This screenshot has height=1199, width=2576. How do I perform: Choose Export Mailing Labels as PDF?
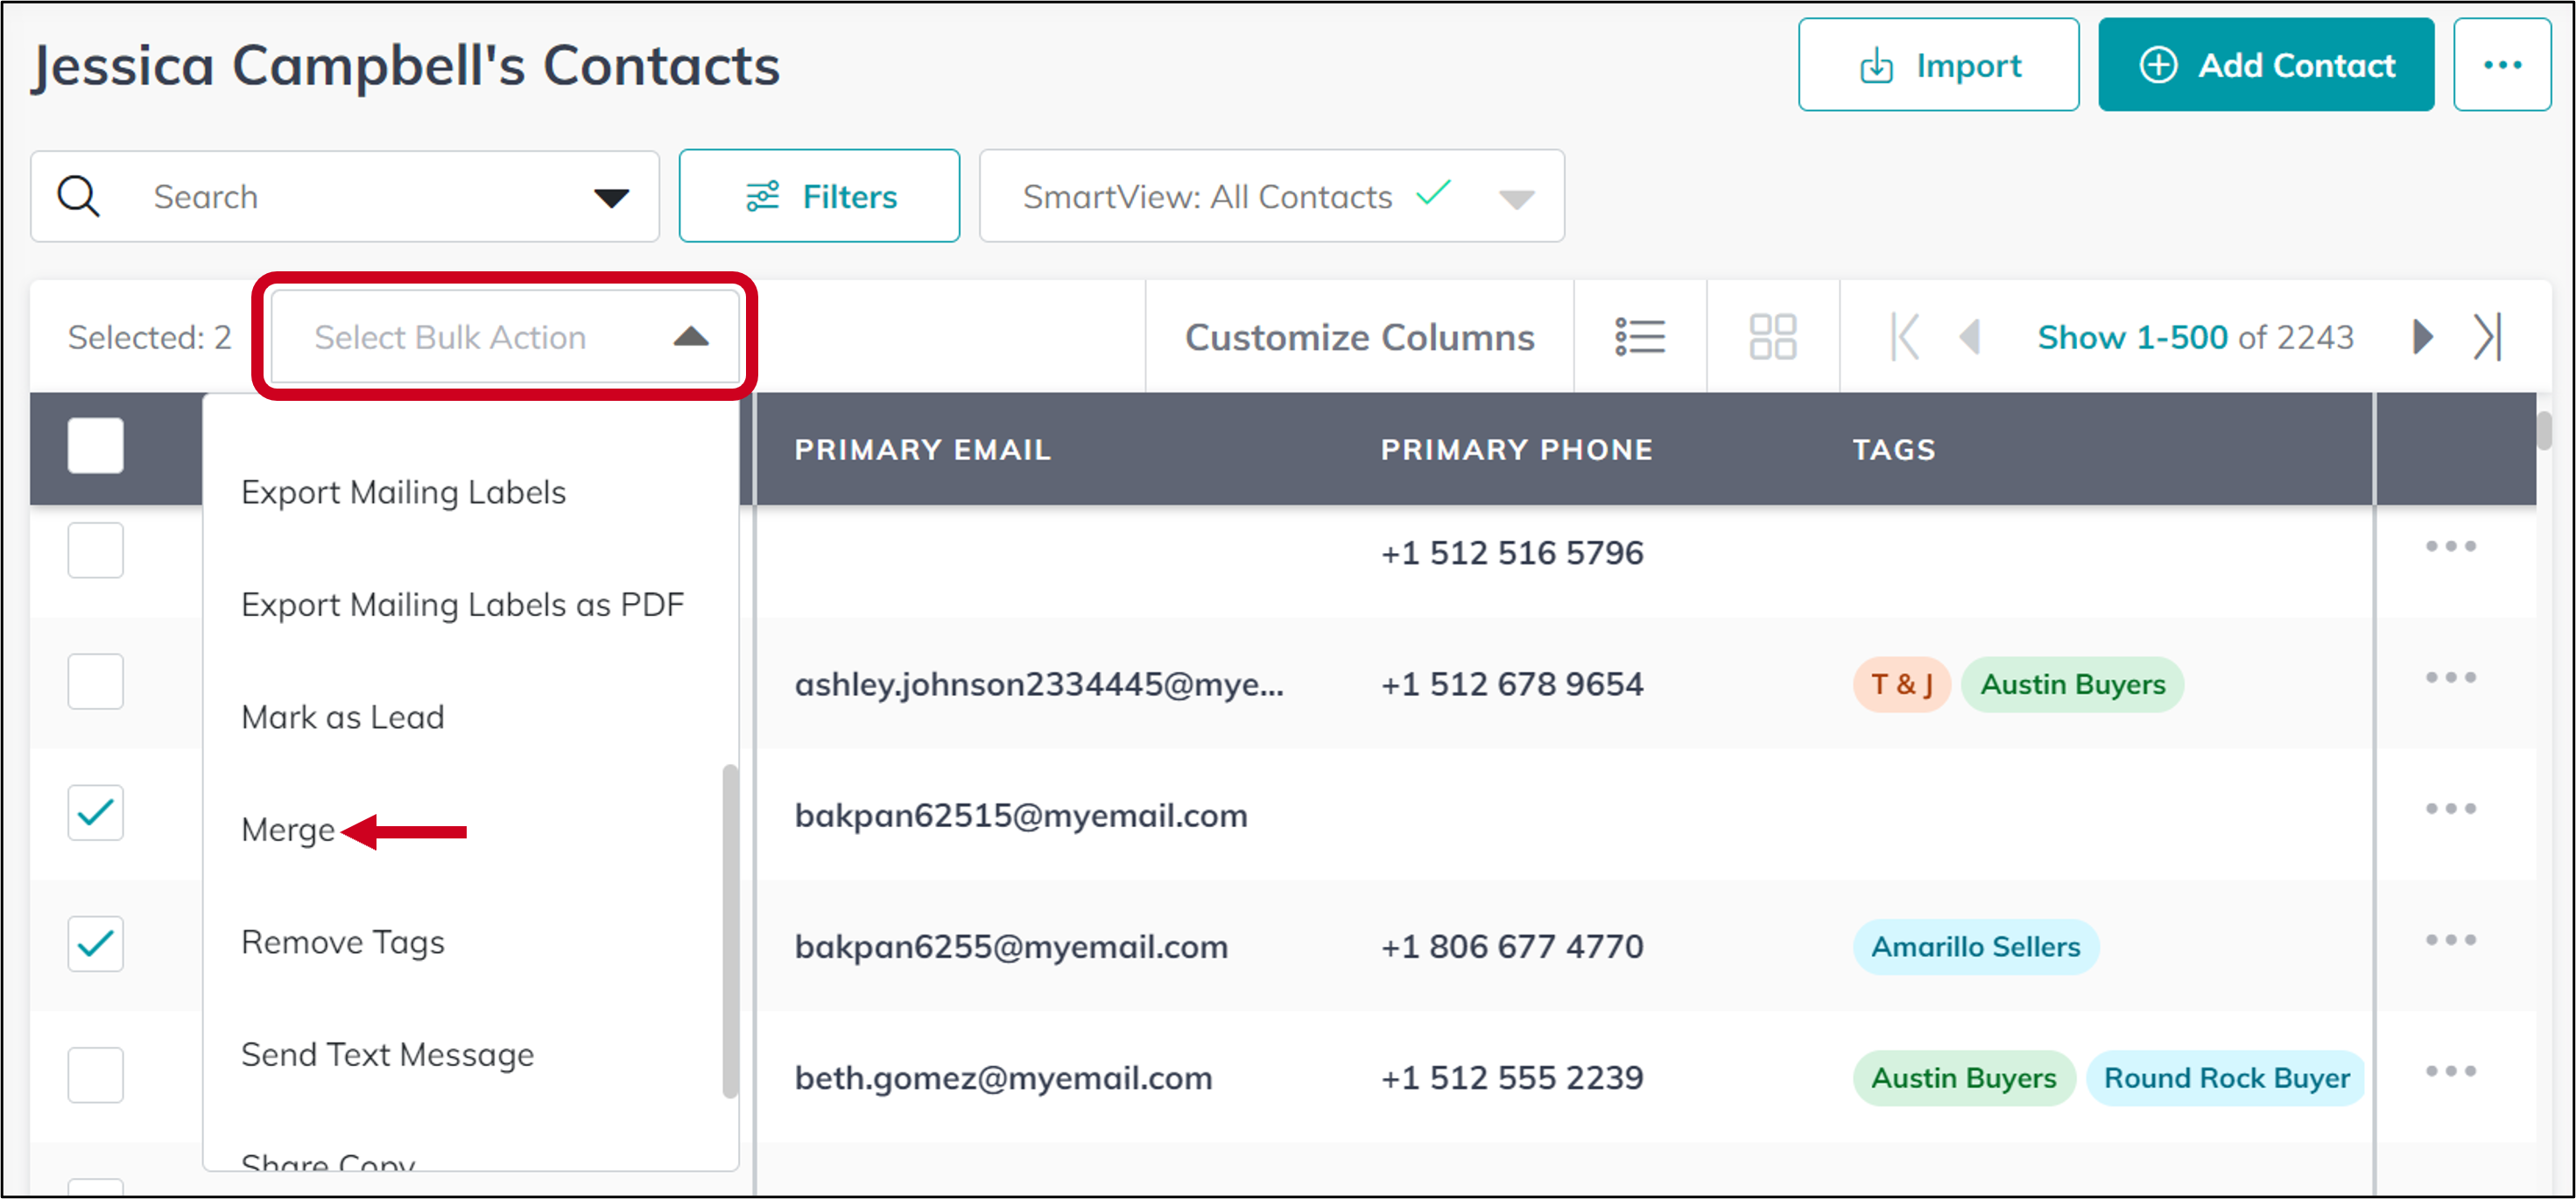coord(462,605)
